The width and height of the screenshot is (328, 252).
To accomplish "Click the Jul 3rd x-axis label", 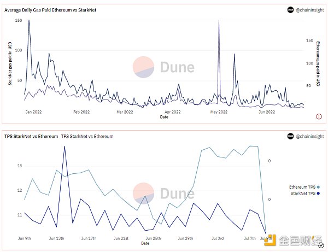I will [217, 238].
